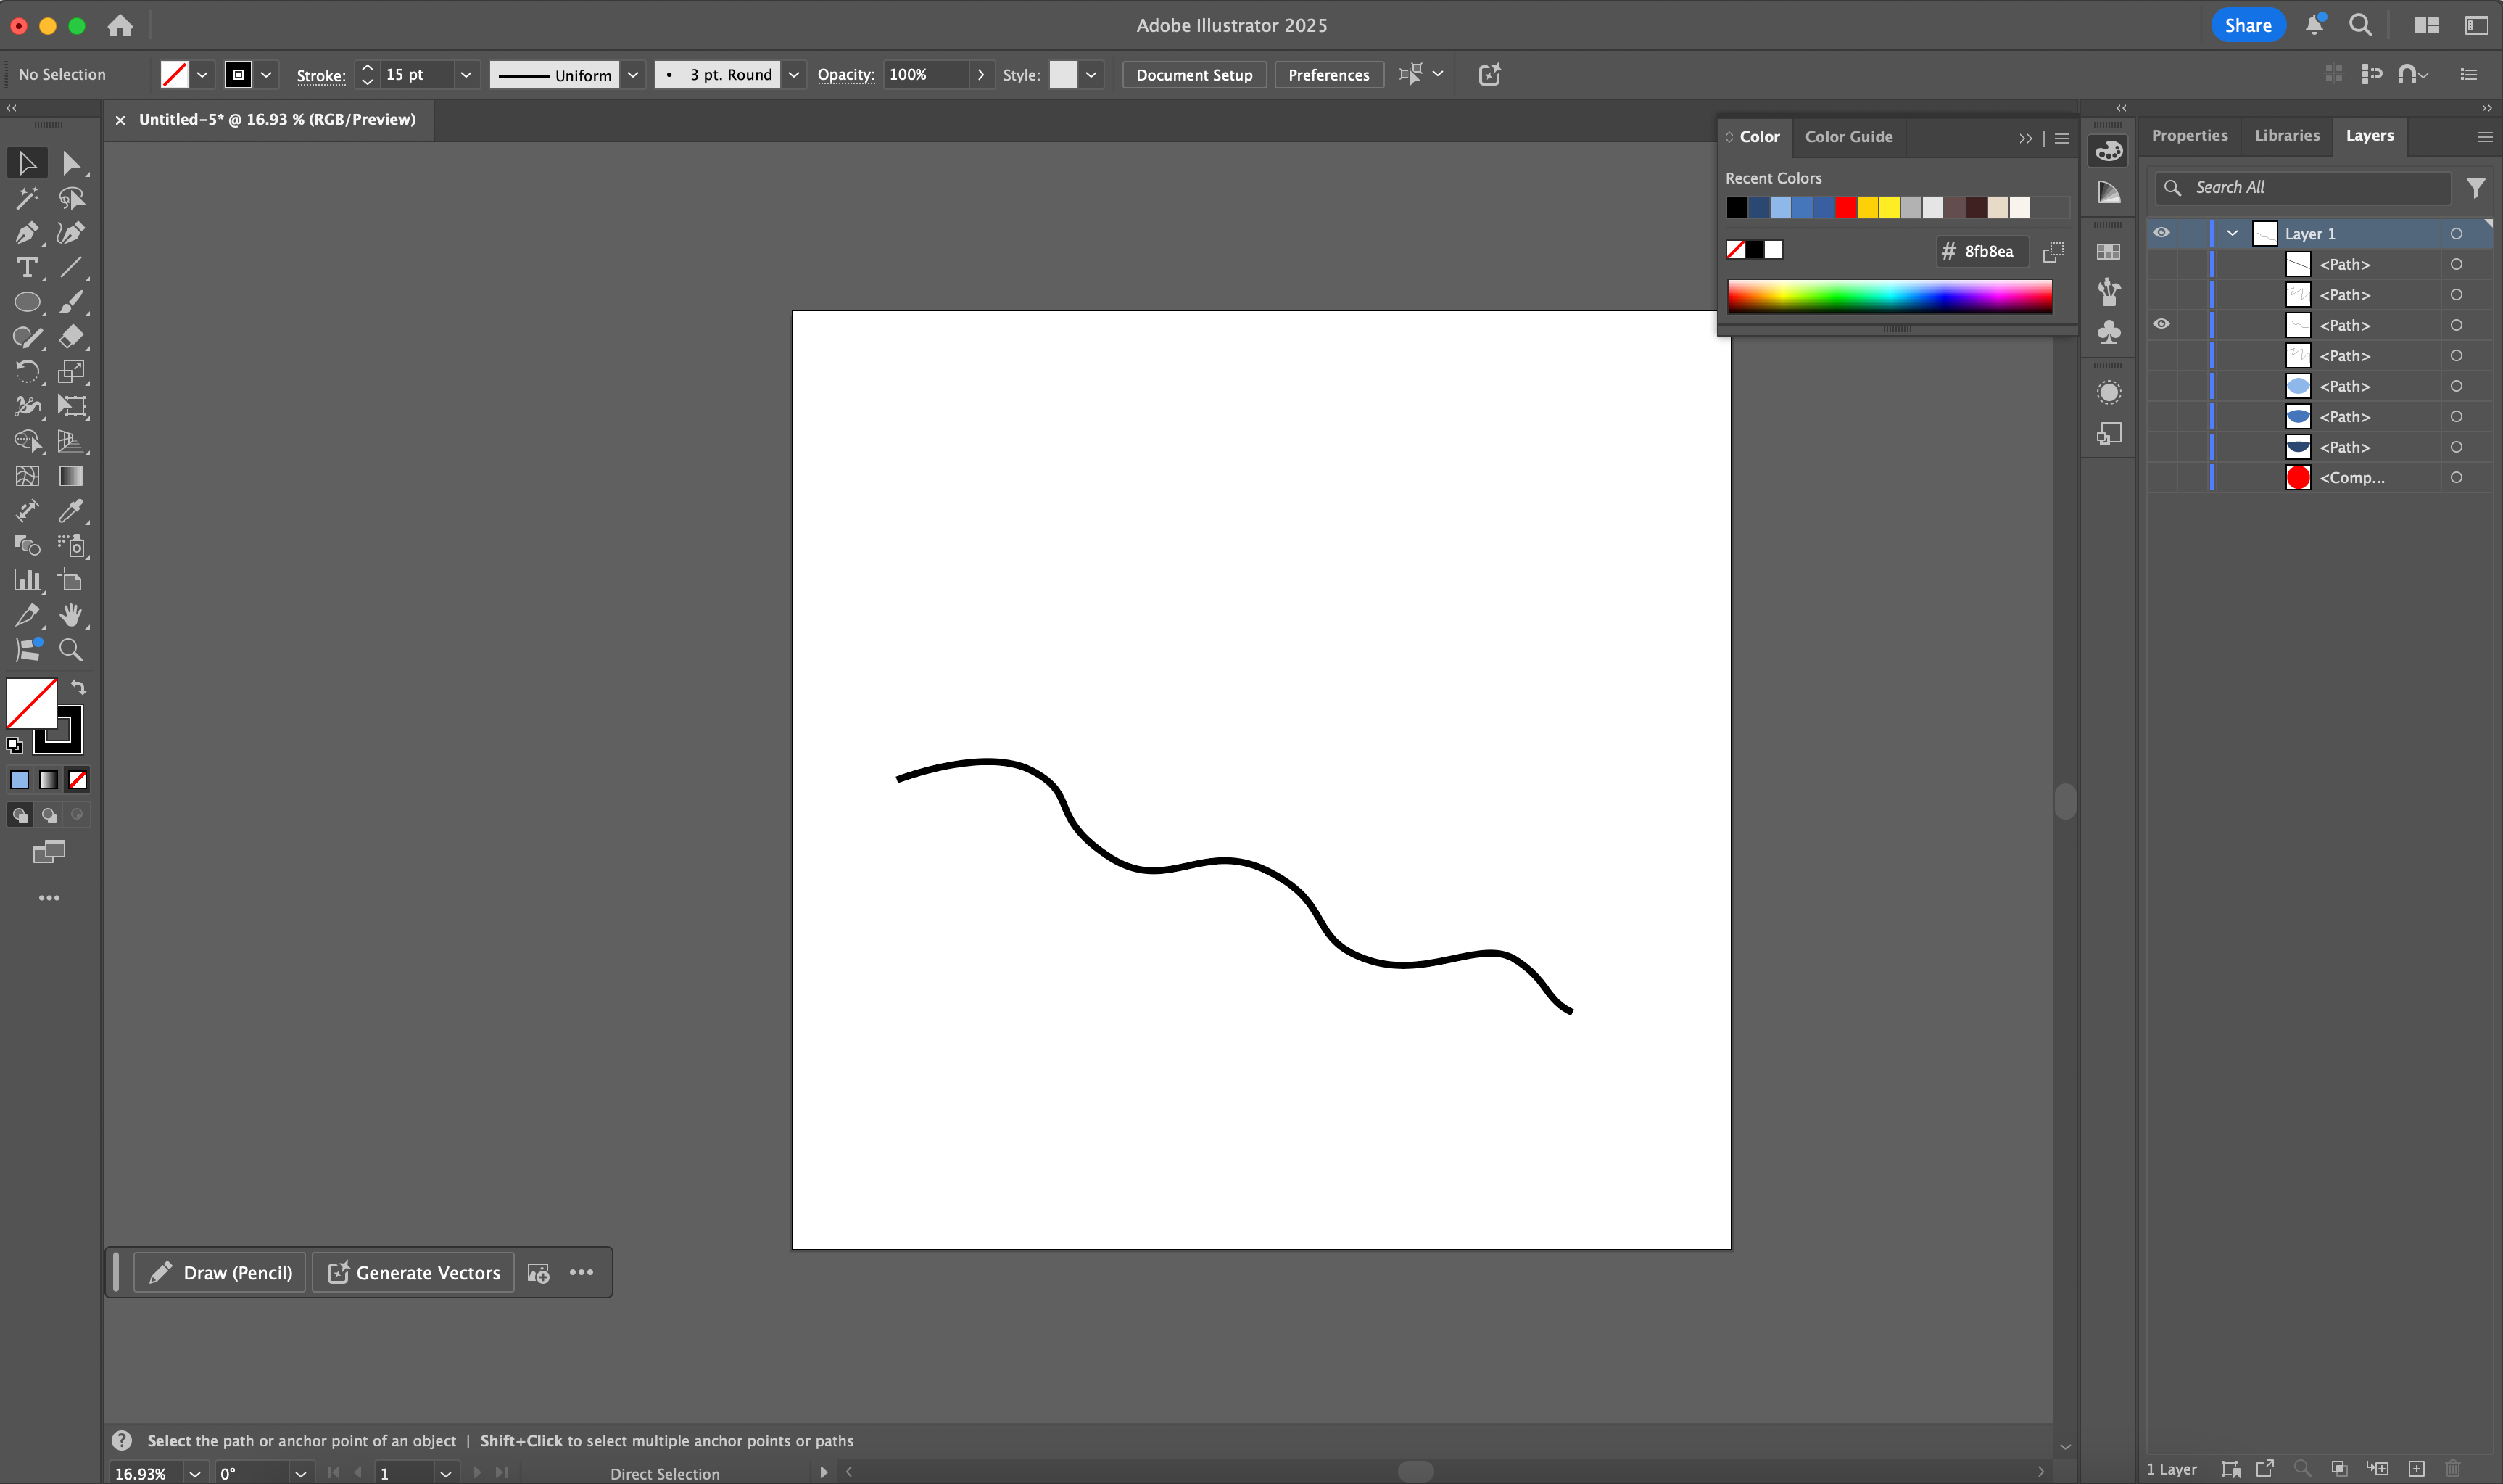
Task: Select the Zoom tool
Action: point(71,649)
